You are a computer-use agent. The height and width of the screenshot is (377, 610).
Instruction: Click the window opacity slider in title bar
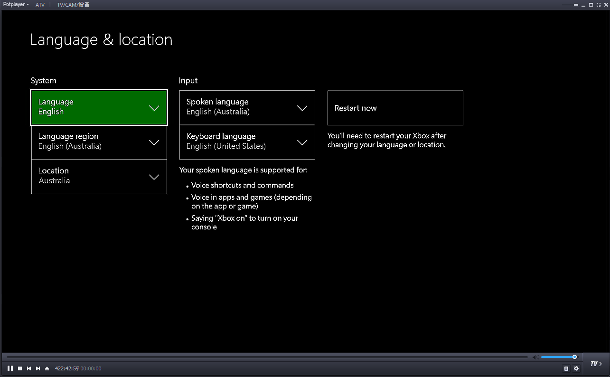(570, 5)
